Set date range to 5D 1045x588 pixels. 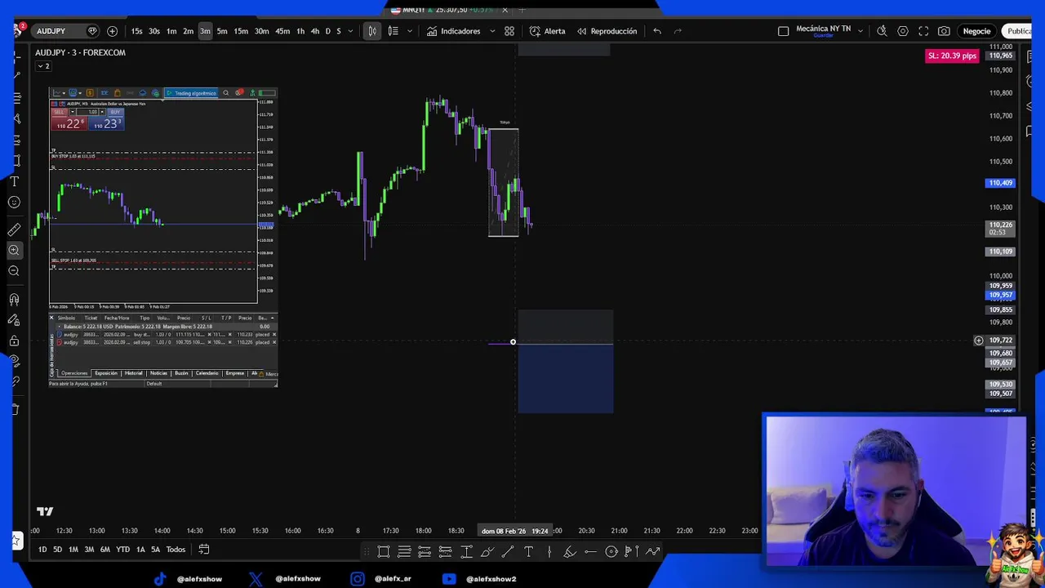click(57, 550)
